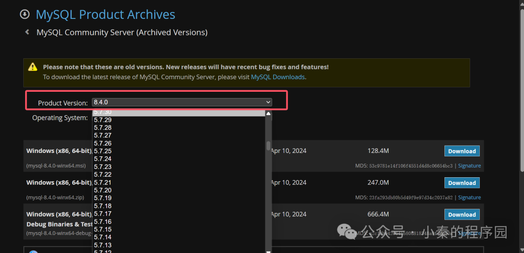The height and width of the screenshot is (253, 524).
Task: Click the MD5 hash 53c9781e14f106f4551d4d8c06654bc3
Action: [x=411, y=166]
